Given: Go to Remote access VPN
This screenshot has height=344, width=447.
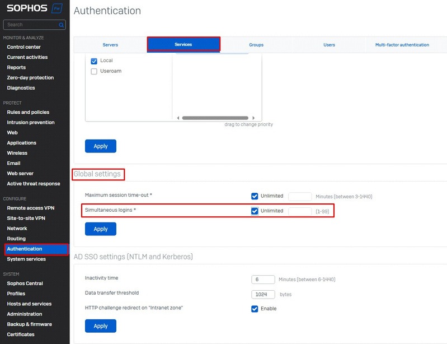Looking at the screenshot, I should pyautogui.click(x=31, y=208).
